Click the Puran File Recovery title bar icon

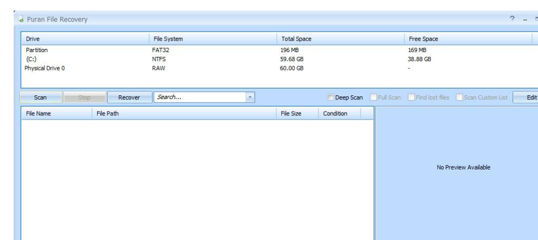21,20
